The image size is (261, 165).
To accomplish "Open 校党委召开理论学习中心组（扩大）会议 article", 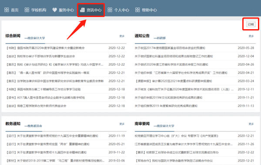I will [x=177, y=136].
